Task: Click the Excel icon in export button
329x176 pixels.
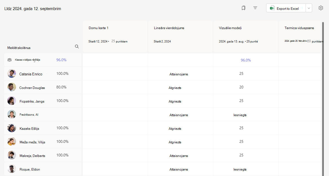Action: tap(272, 8)
